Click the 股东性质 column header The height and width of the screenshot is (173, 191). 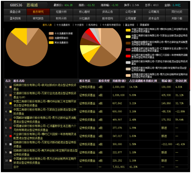coord(85,81)
